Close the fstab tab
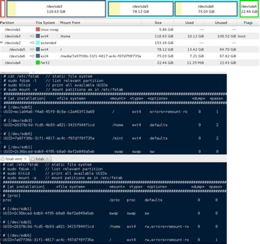 pyautogui.click(x=47, y=159)
